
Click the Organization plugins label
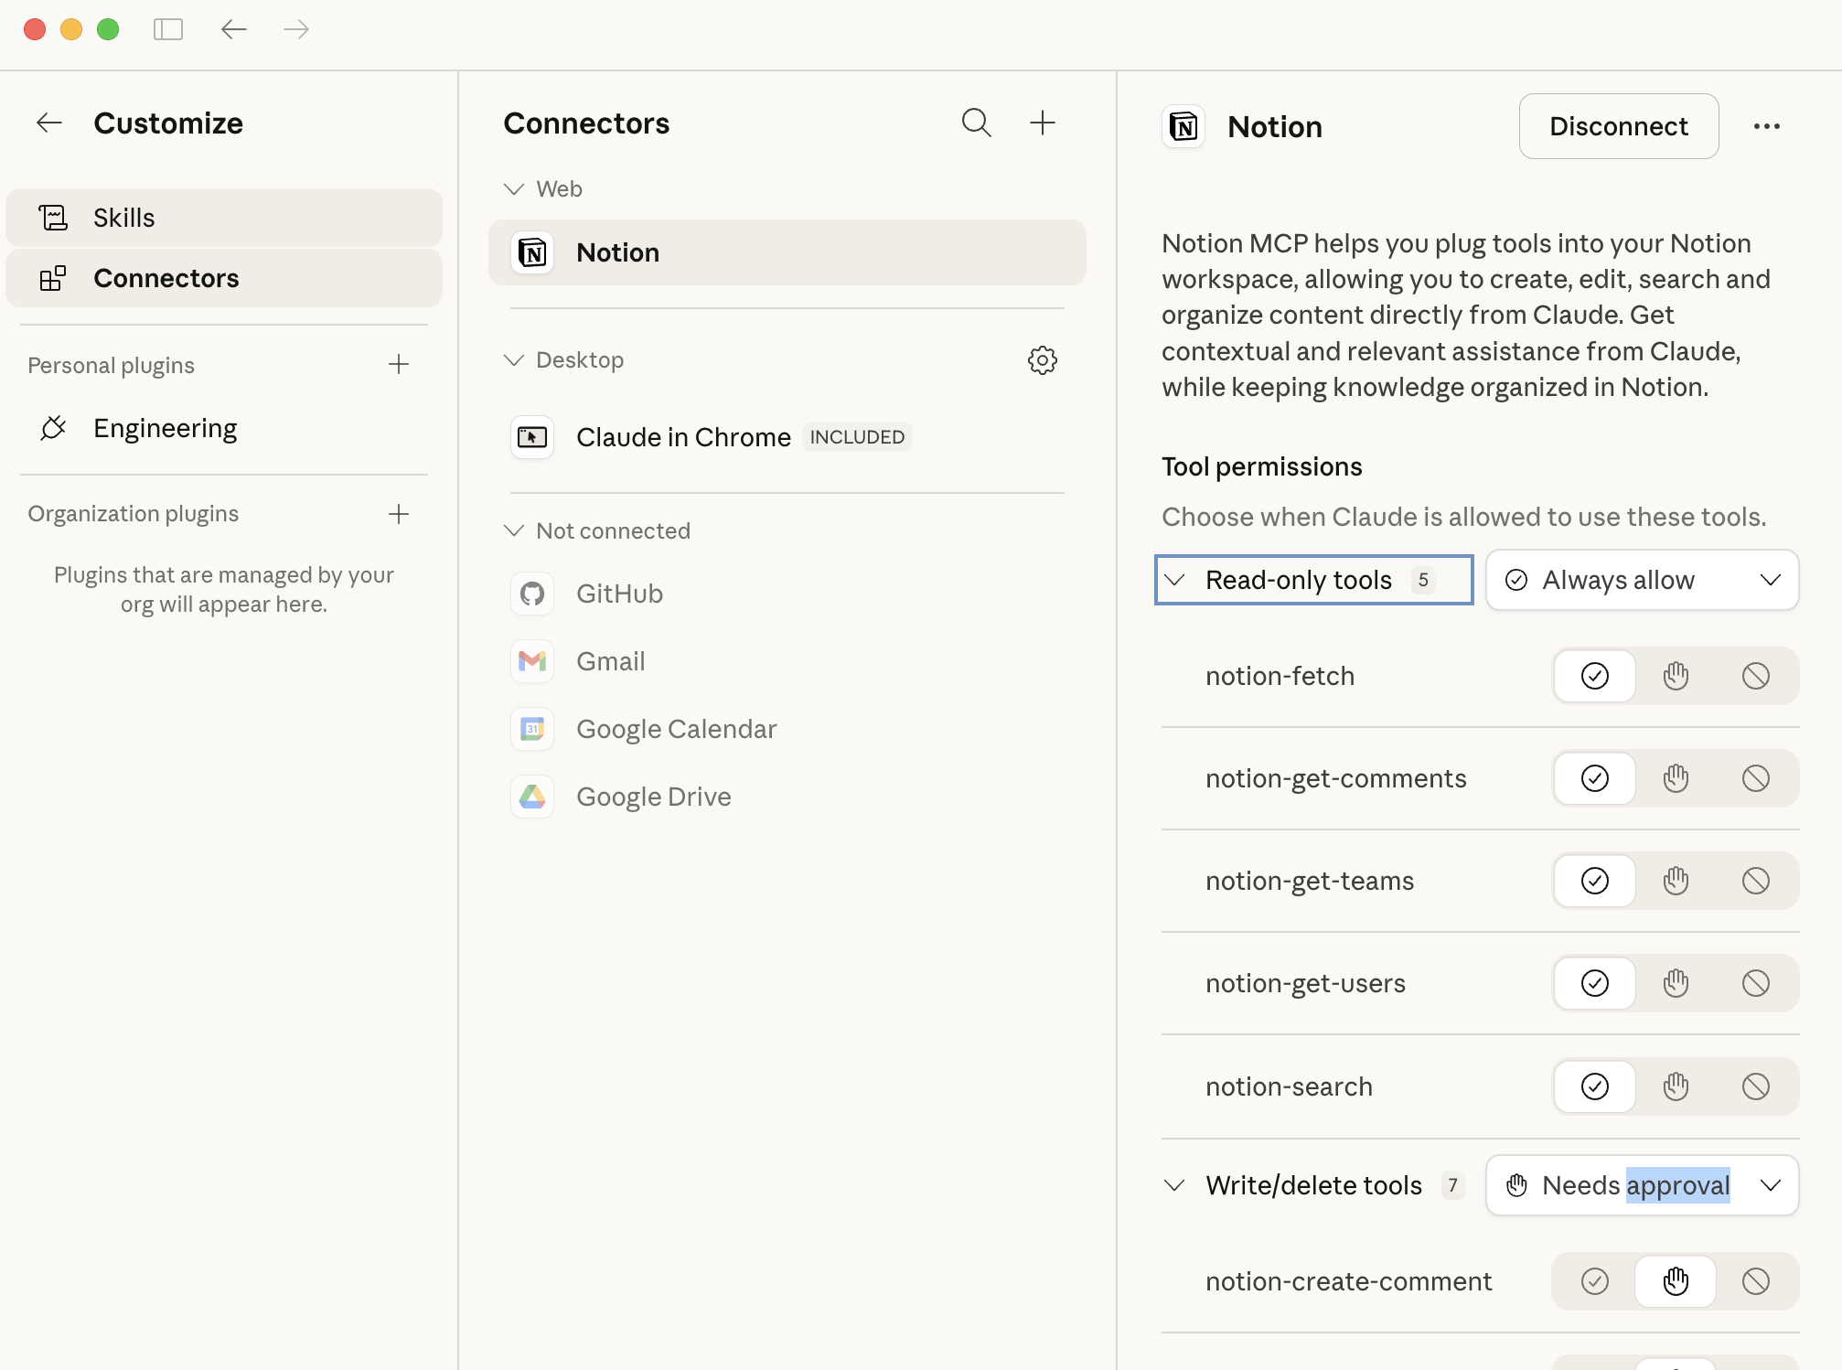pos(133,514)
